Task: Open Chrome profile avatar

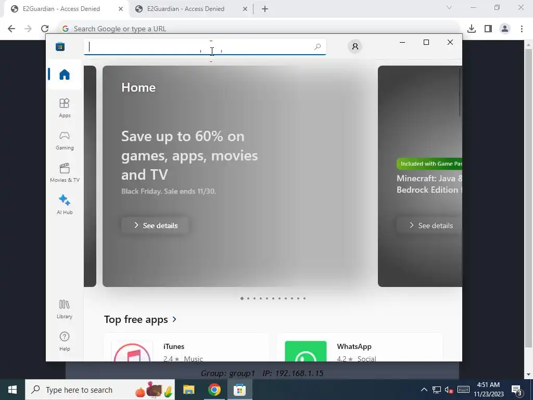Action: [505, 29]
